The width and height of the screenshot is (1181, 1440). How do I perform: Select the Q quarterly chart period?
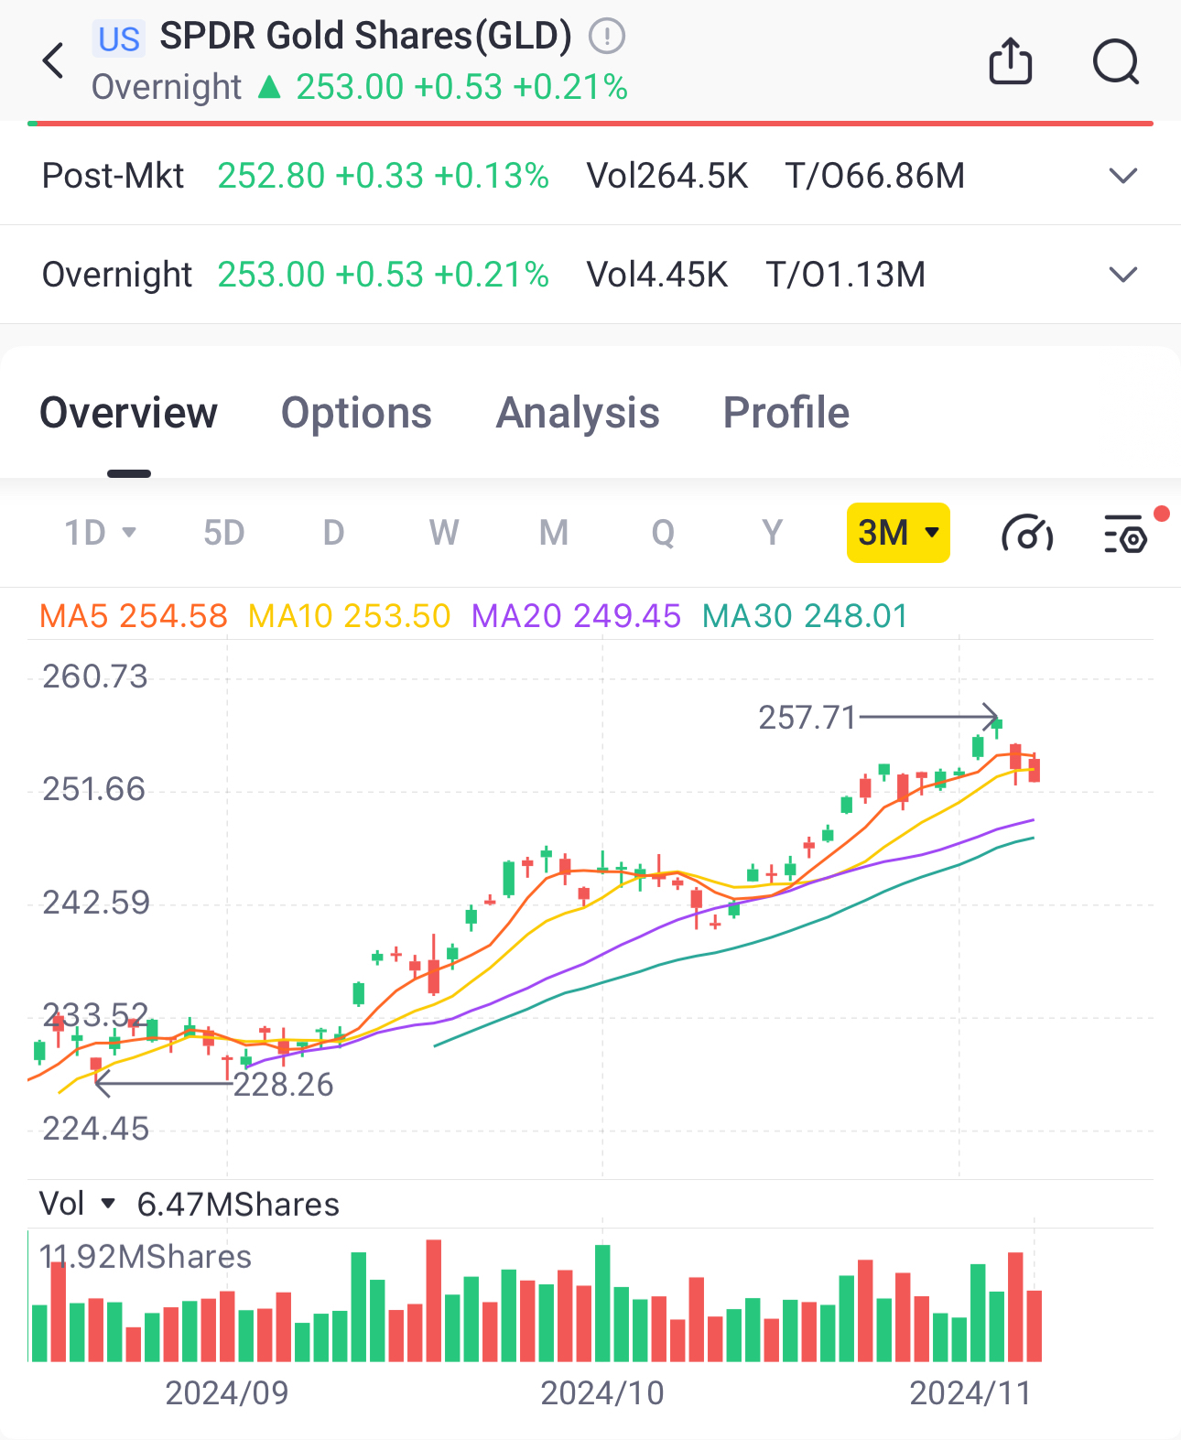(x=663, y=533)
